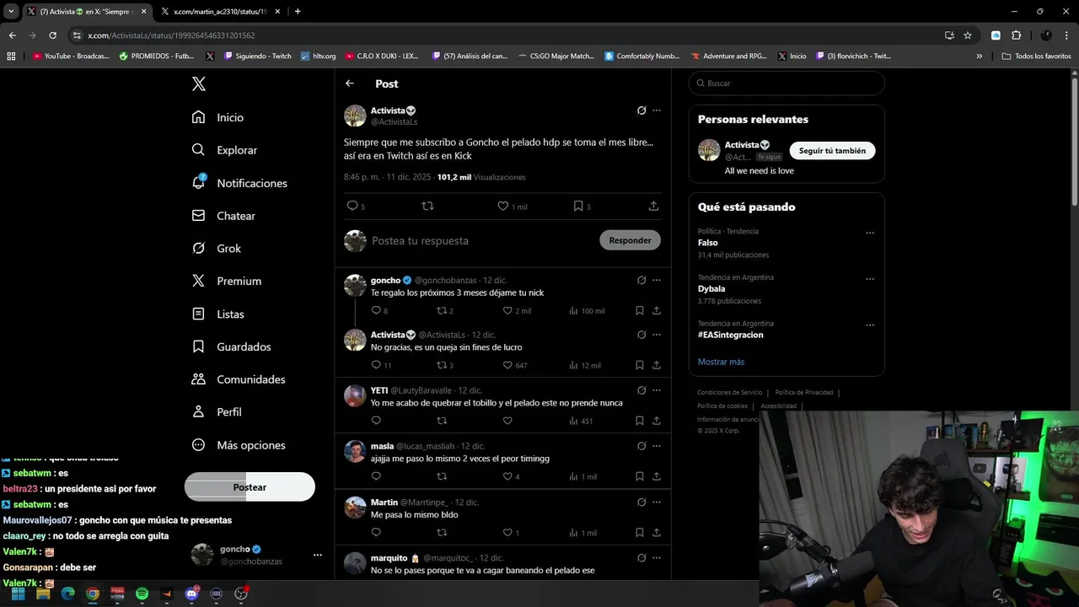Open Windows Start menu

coord(18,594)
